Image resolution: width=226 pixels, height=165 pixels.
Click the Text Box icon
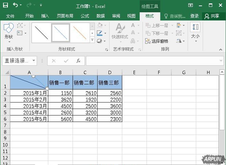[20, 33]
